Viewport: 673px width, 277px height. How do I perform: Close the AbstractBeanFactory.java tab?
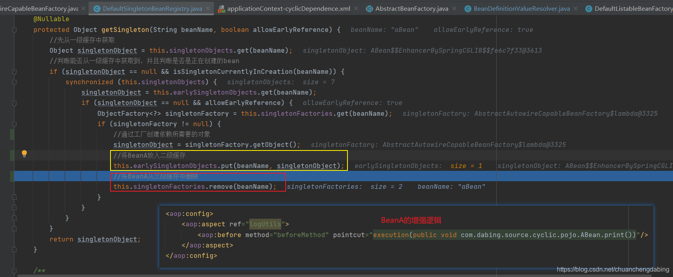coord(454,8)
